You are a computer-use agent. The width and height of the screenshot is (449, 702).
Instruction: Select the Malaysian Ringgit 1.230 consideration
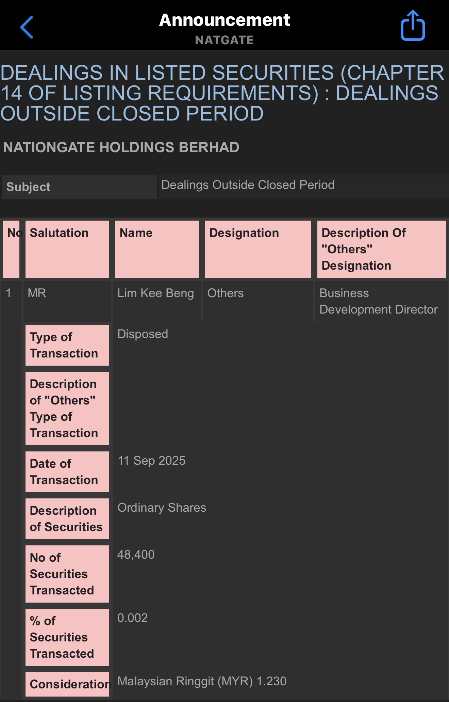[x=202, y=681]
